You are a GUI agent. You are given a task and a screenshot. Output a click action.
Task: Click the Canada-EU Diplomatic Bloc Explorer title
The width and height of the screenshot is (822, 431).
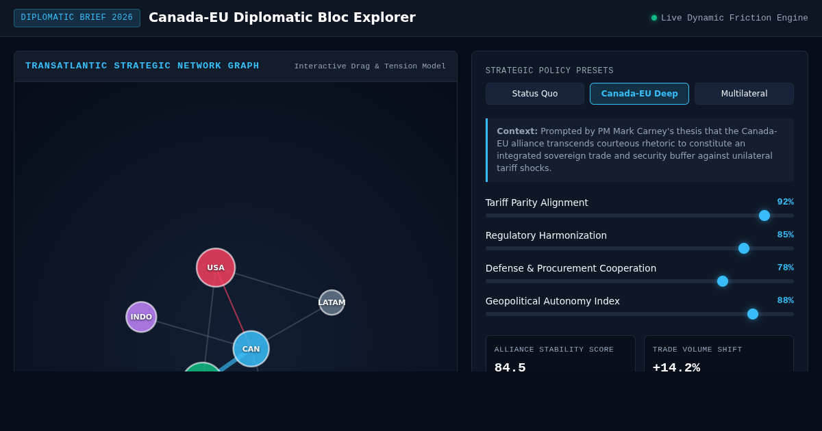[282, 17]
